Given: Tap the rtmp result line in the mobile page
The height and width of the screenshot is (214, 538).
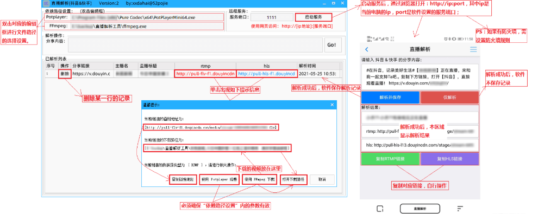Looking at the screenshot, I should pyautogui.click(x=420, y=131).
